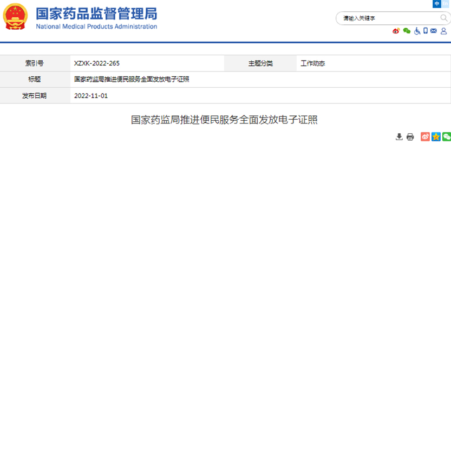The width and height of the screenshot is (451, 451).
Task: Switch language to English (En)
Action: 446,4
